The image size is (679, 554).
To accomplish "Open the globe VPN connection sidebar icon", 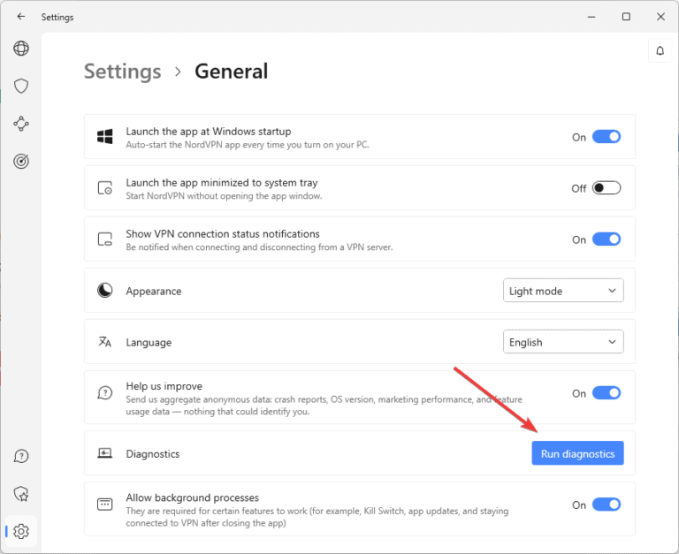I will tap(21, 49).
